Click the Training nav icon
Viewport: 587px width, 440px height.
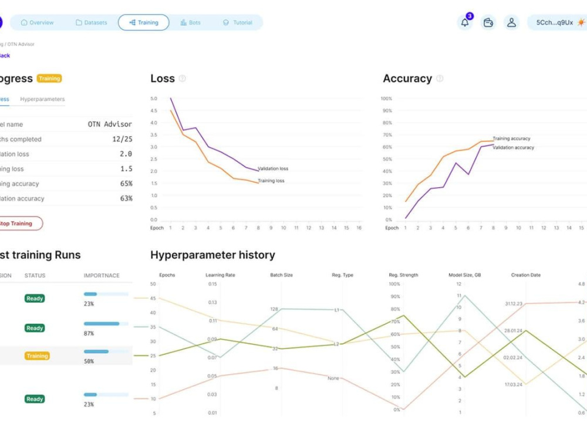tap(132, 22)
